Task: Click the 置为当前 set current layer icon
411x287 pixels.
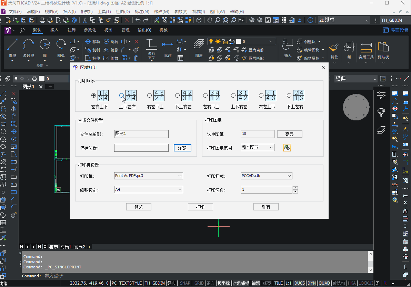Action: click(x=244, y=50)
